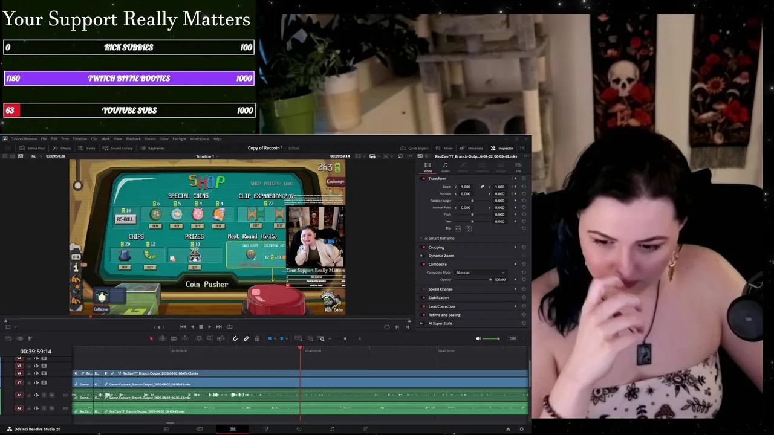This screenshot has width=774, height=435.
Task: Click the DIM audio button
Action: tap(513, 338)
